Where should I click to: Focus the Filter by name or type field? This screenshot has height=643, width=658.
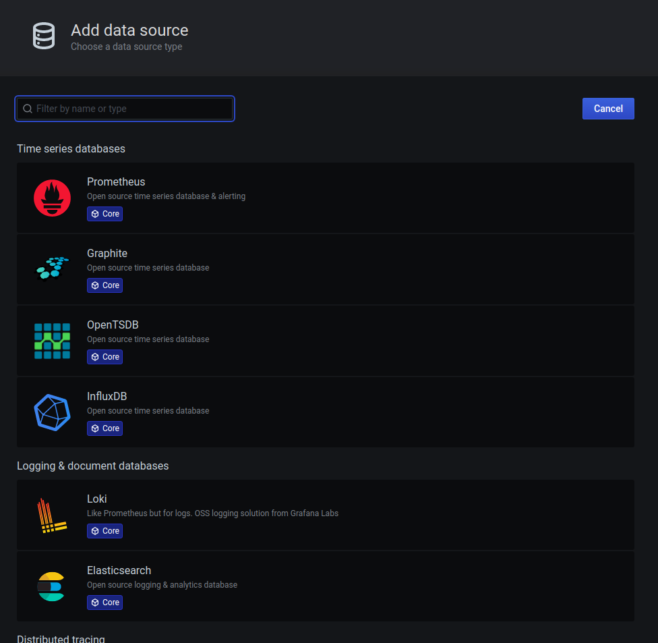click(x=125, y=109)
